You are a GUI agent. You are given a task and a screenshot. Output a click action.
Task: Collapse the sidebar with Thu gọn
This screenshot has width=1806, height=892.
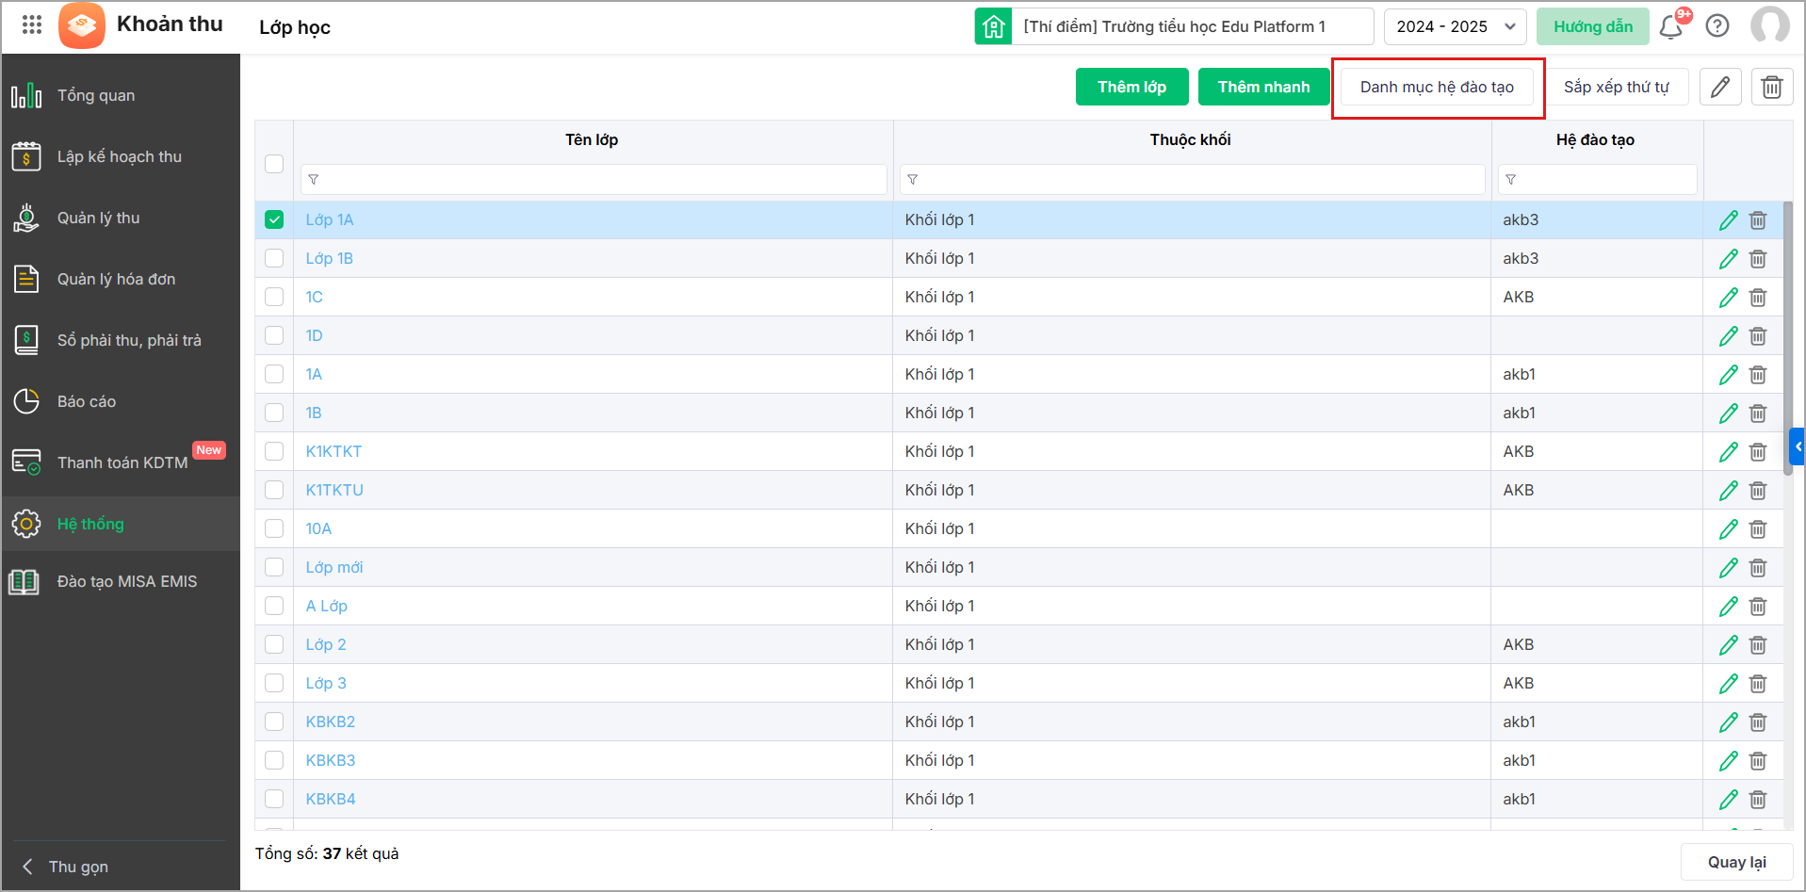tap(66, 867)
